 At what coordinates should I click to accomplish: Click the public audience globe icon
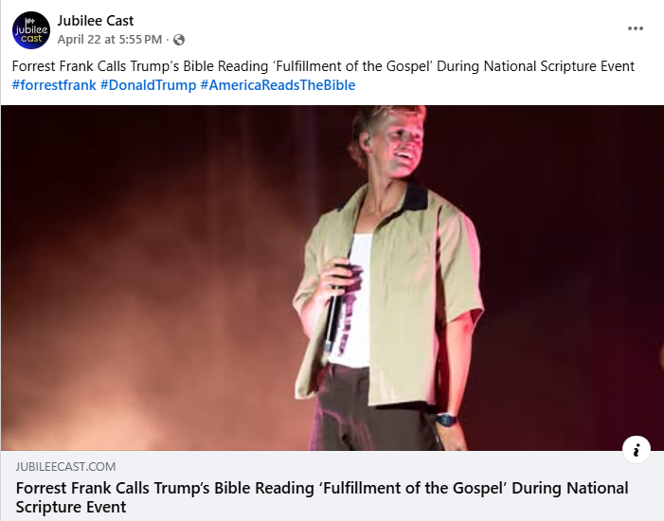[x=179, y=40]
